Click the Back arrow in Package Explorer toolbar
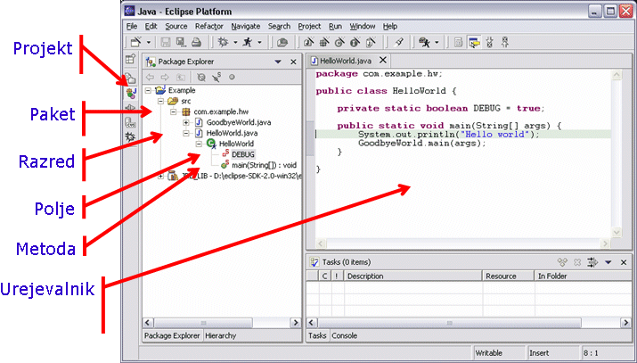Screen dimensions: 637x363 [150, 77]
